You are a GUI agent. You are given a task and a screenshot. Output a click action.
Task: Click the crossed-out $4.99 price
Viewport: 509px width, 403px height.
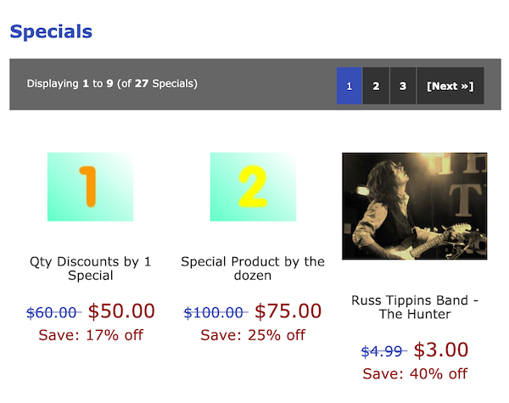click(x=382, y=351)
